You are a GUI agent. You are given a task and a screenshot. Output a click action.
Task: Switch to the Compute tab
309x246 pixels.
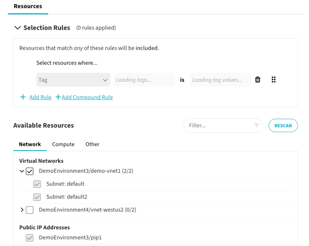(x=63, y=144)
